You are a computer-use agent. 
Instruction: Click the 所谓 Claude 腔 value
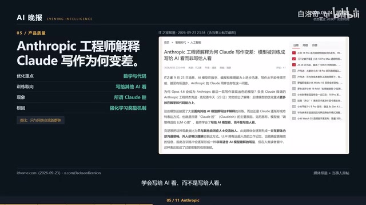[130, 97]
